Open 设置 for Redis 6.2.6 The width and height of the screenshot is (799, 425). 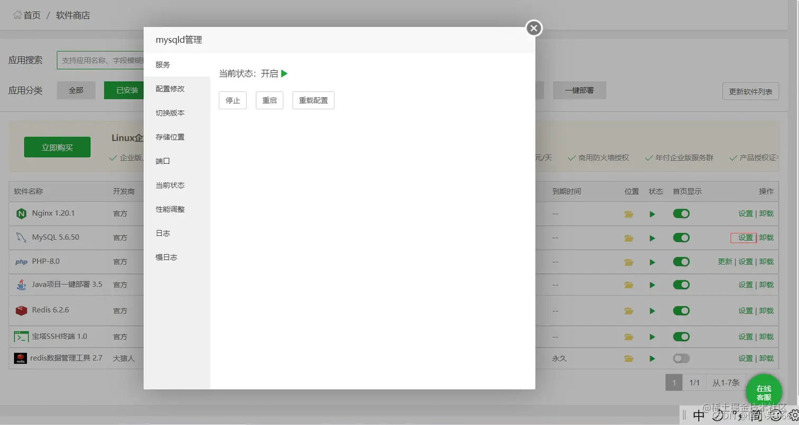(x=746, y=311)
